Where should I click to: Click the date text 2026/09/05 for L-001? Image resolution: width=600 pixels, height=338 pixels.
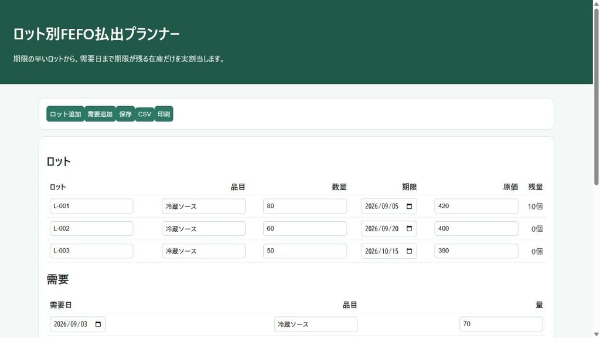pos(381,206)
